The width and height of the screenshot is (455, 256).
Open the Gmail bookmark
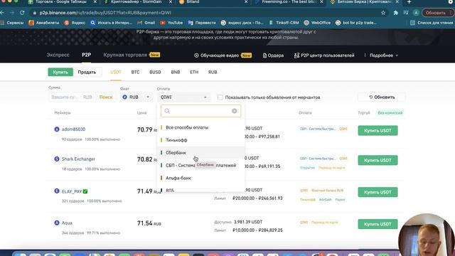click(146, 23)
